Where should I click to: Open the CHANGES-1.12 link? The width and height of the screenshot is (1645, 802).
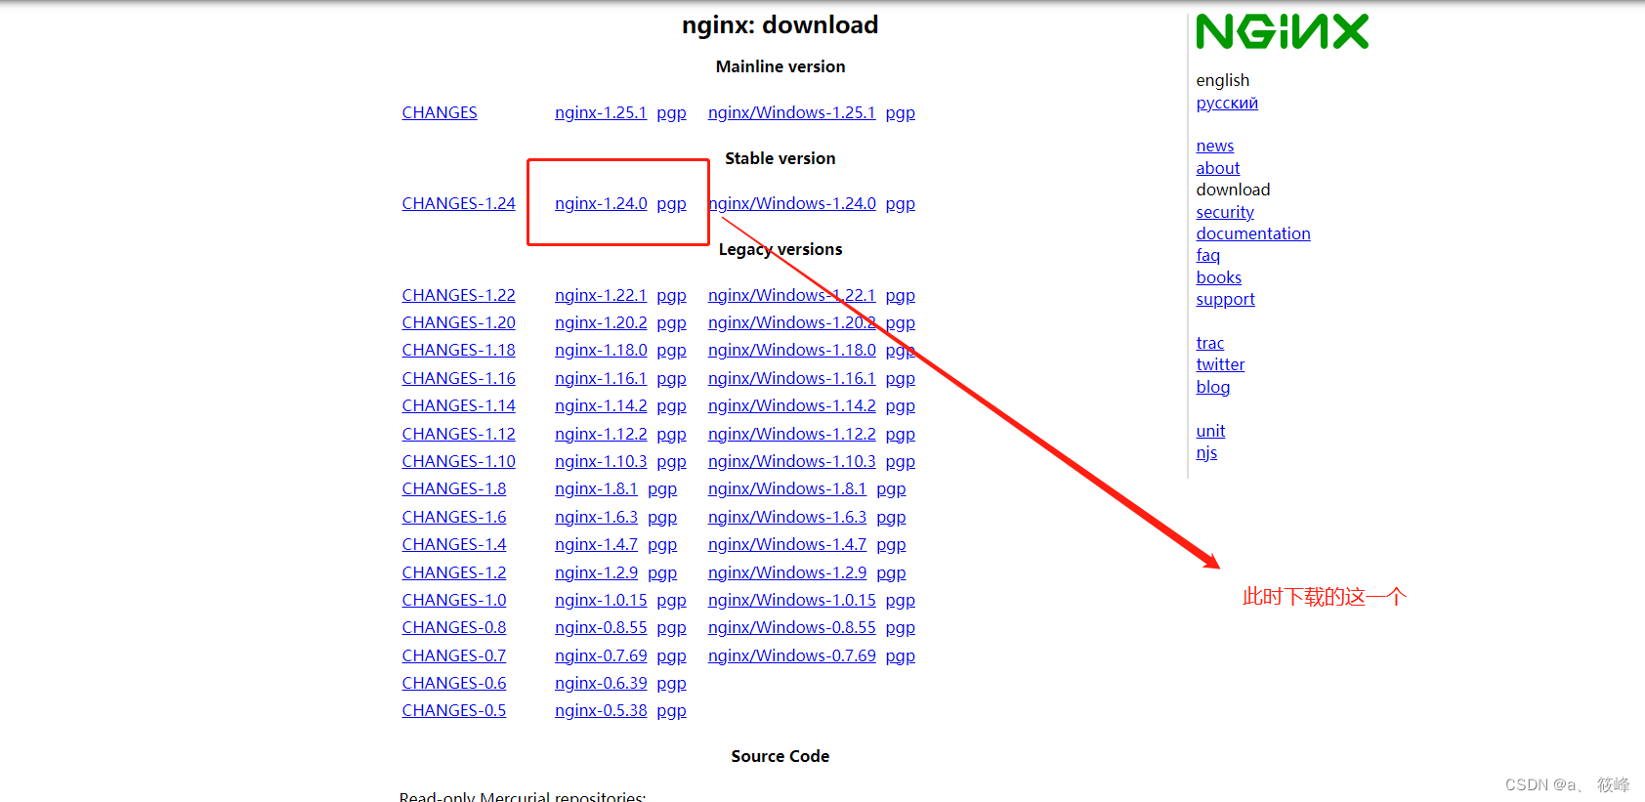458,434
